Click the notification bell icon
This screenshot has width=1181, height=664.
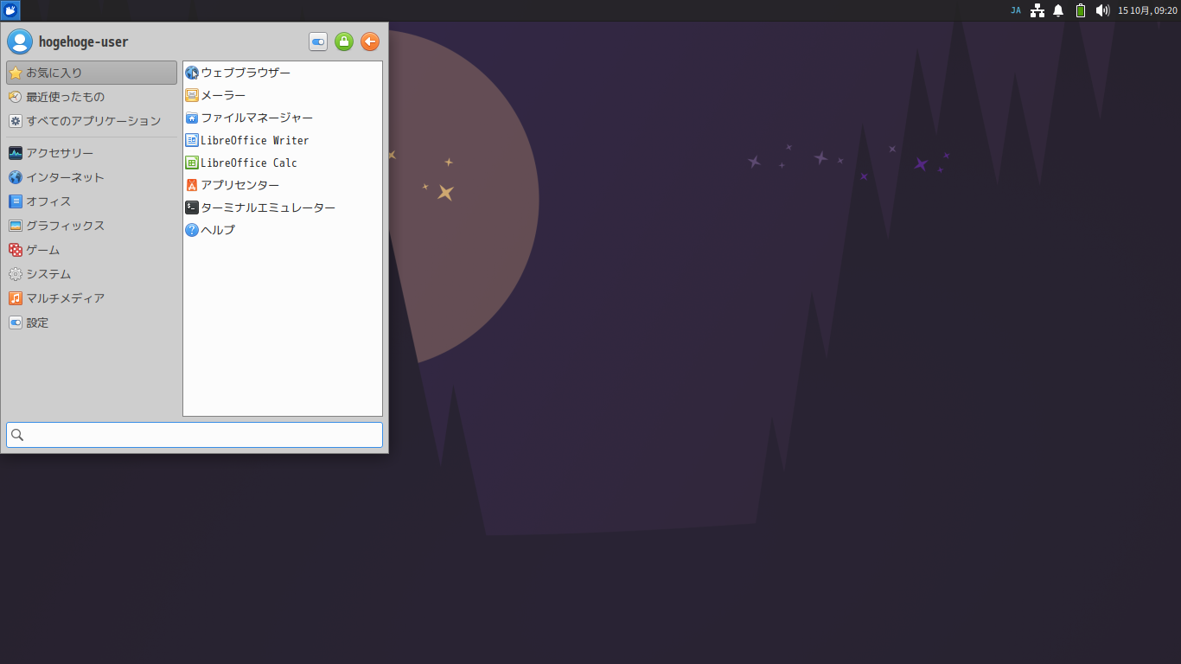point(1058,10)
